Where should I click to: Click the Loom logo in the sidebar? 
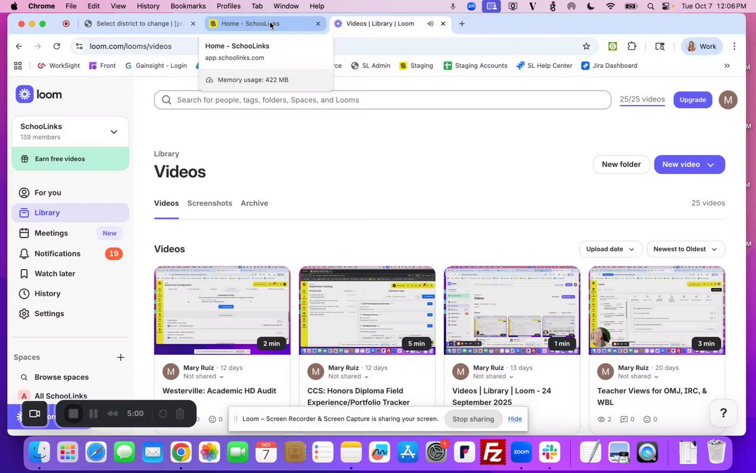pyautogui.click(x=39, y=95)
